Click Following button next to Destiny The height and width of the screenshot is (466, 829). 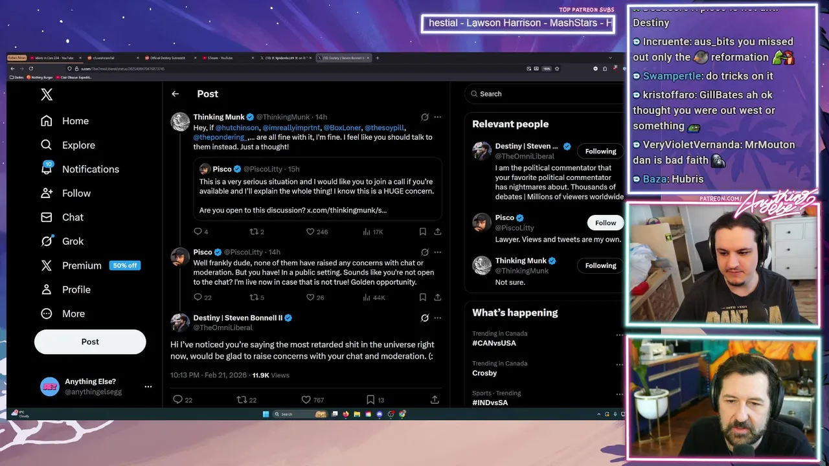click(600, 151)
